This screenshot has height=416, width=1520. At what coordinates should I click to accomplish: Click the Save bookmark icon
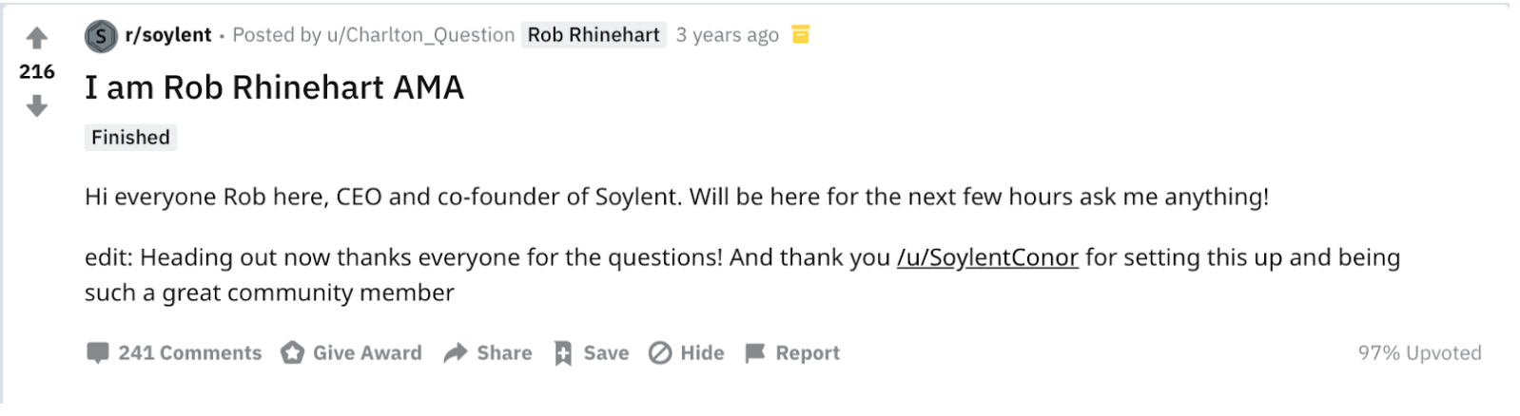[563, 353]
